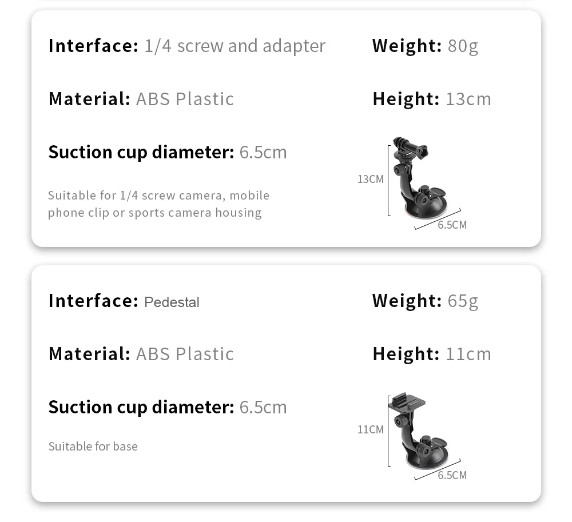Click the "Suitable for base" note

point(93,447)
